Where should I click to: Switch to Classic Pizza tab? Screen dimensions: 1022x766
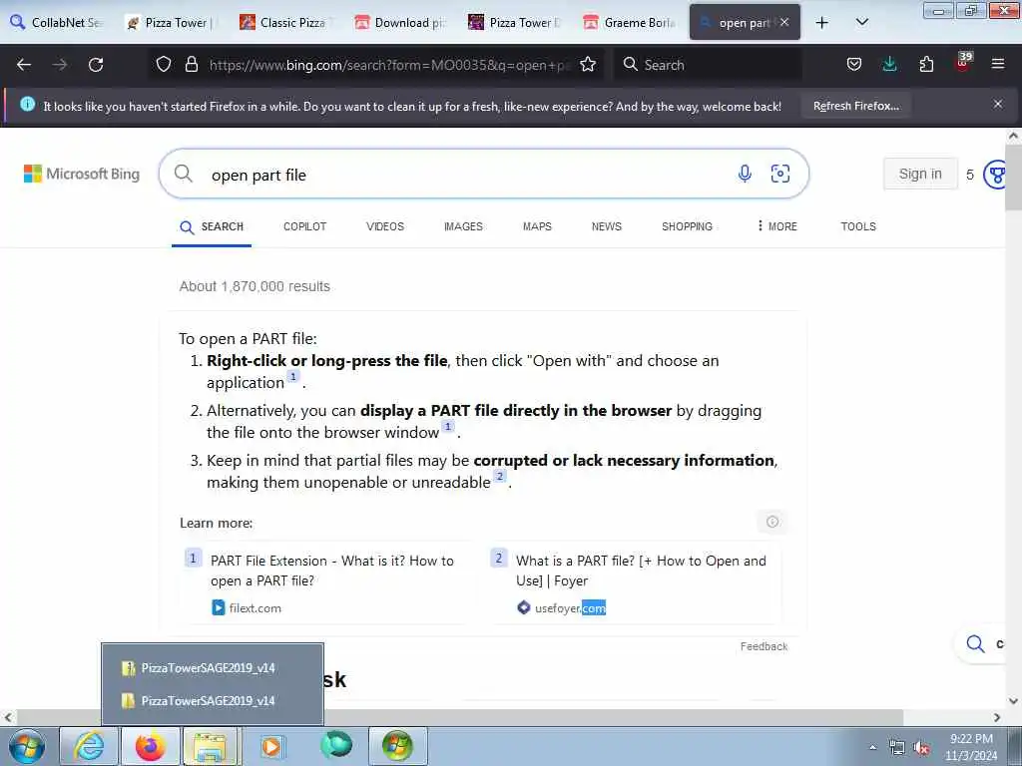click(285, 23)
